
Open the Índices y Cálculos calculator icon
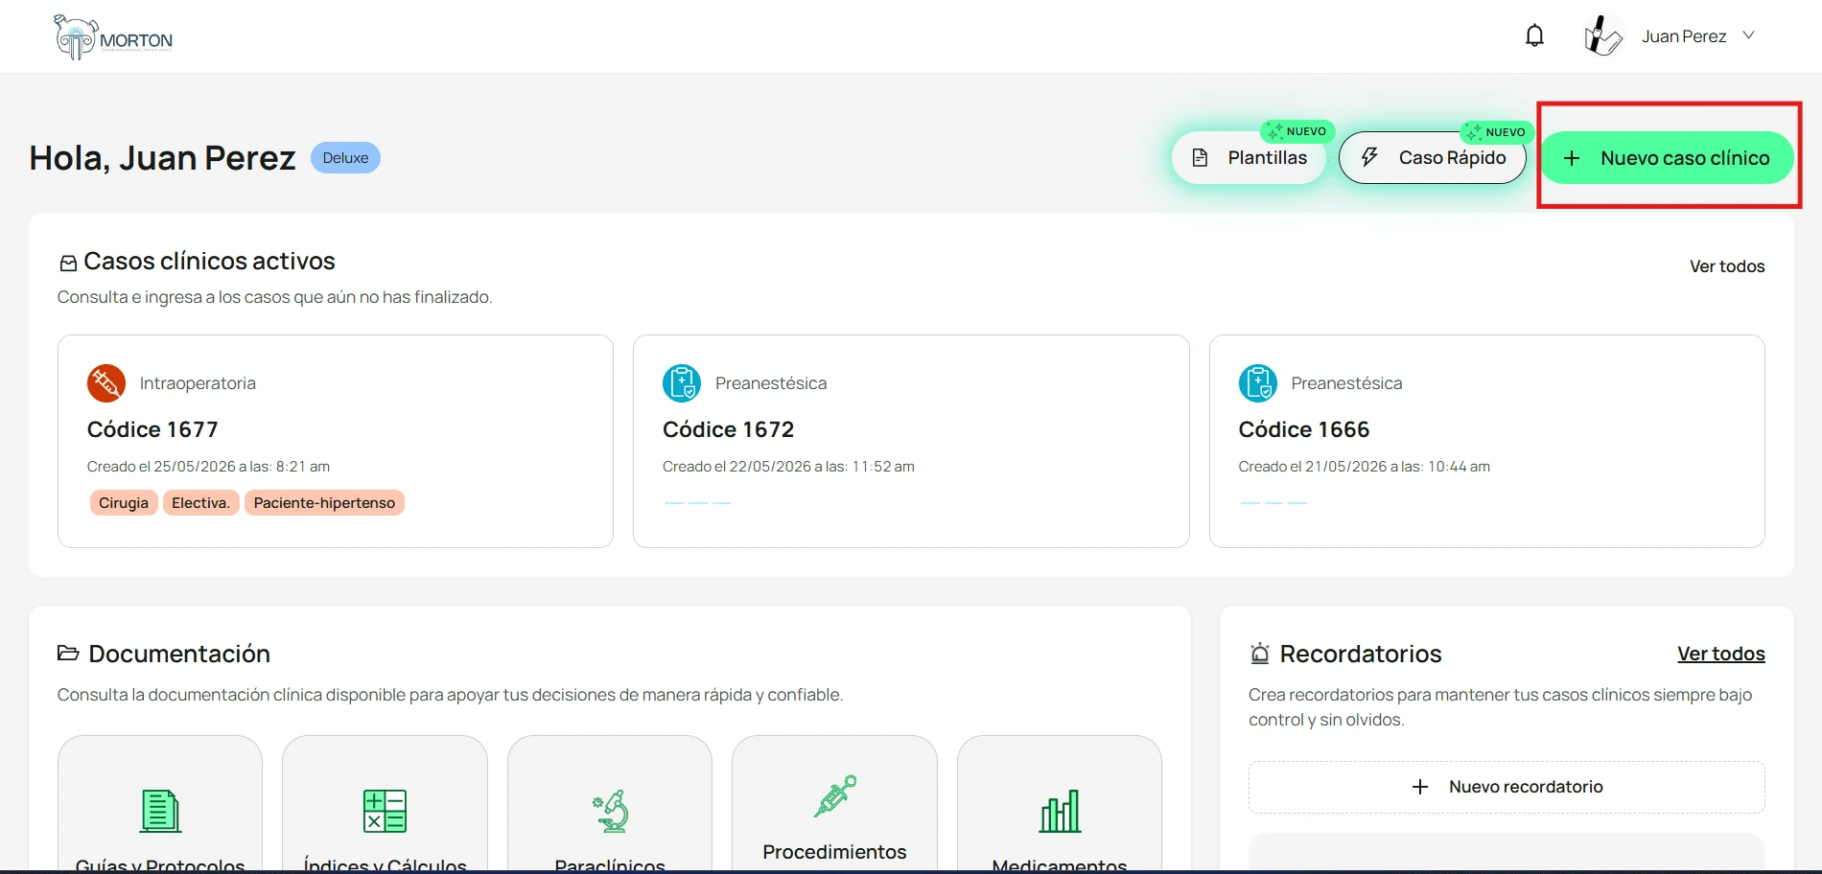click(x=385, y=811)
